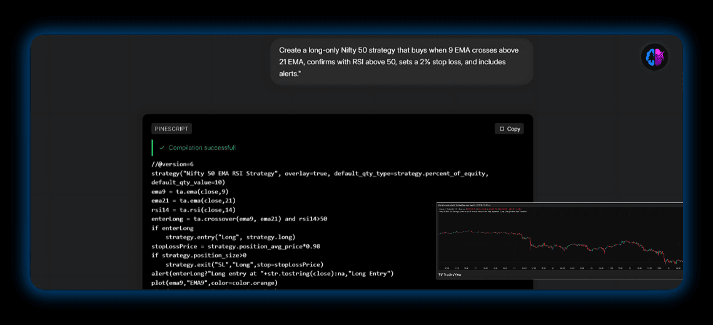Click the ema21 = ta.ema(close,21) line
This screenshot has width=713, height=325.
193,201
